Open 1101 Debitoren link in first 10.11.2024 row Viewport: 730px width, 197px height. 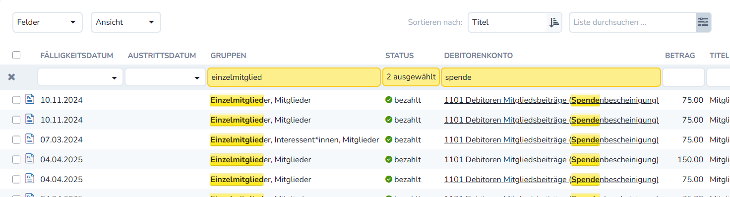click(x=551, y=100)
